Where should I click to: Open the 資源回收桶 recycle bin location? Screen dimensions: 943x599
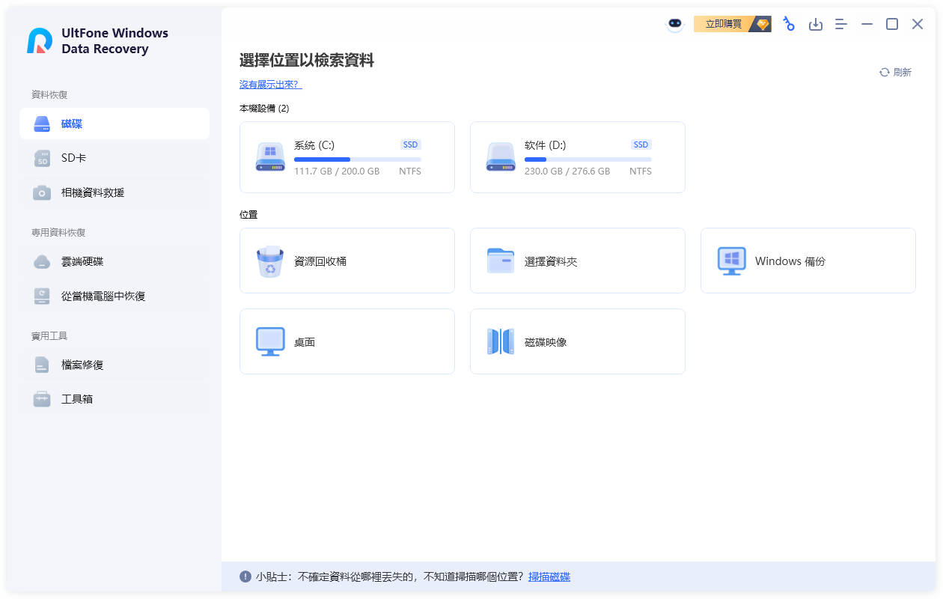point(347,261)
